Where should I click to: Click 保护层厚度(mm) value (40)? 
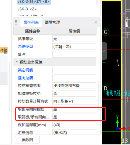point(74,125)
